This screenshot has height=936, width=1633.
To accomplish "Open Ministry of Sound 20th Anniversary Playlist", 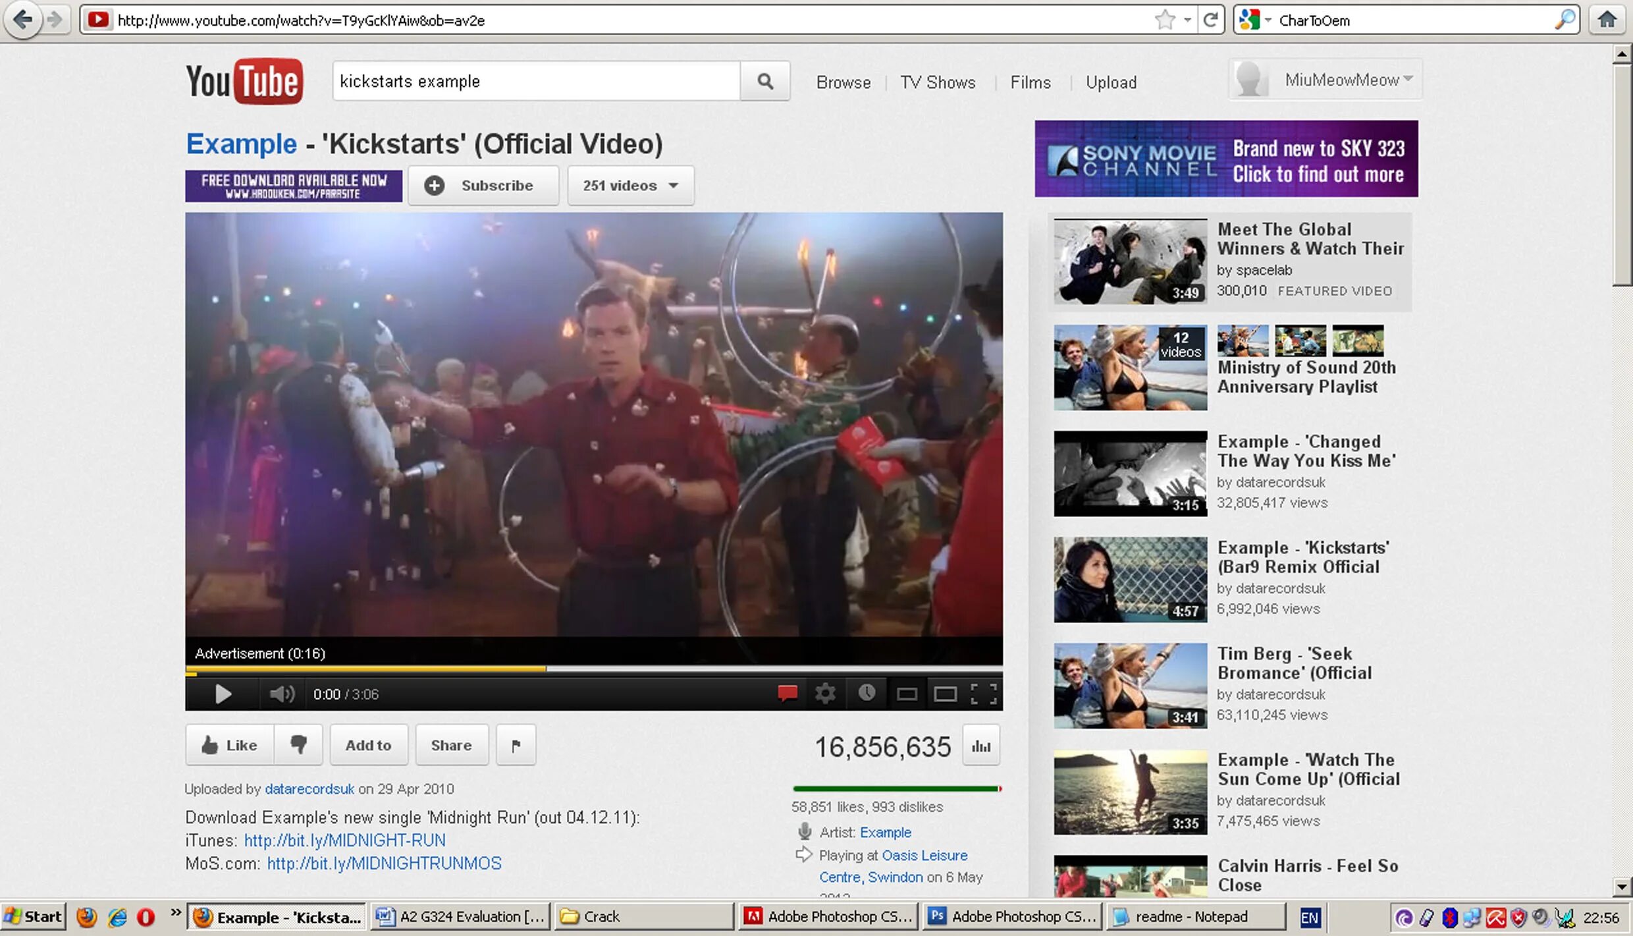I will tap(1306, 377).
